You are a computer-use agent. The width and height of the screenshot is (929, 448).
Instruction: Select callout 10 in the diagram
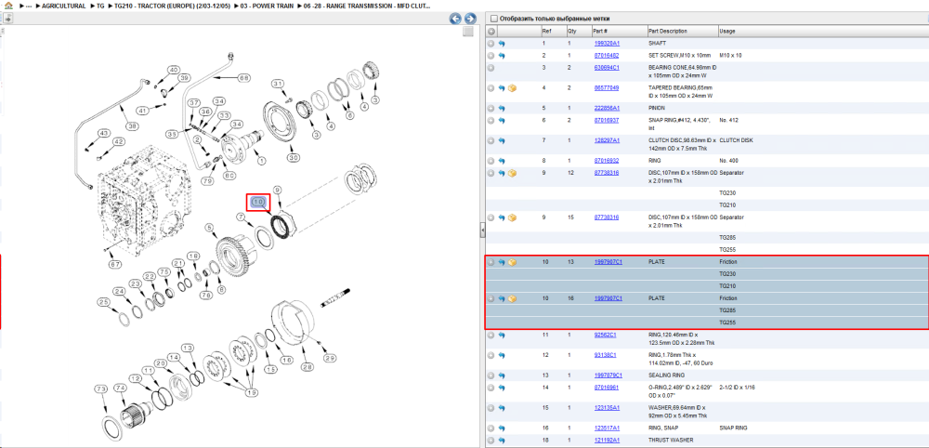click(258, 202)
